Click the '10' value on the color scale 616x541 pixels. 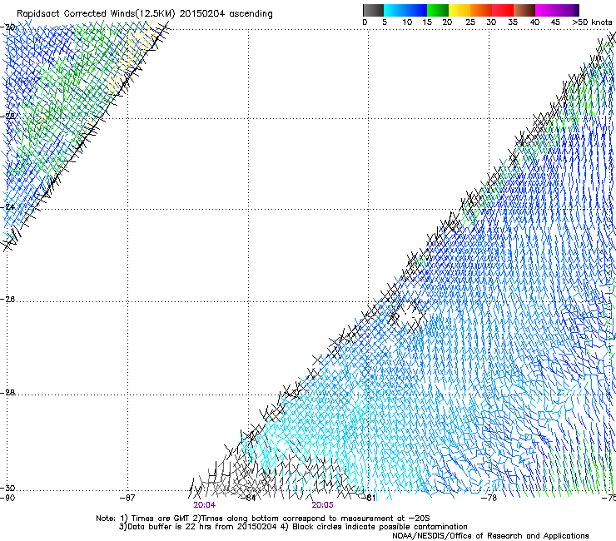(407, 22)
